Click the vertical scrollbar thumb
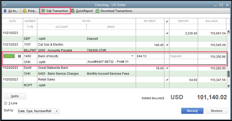 228,74
